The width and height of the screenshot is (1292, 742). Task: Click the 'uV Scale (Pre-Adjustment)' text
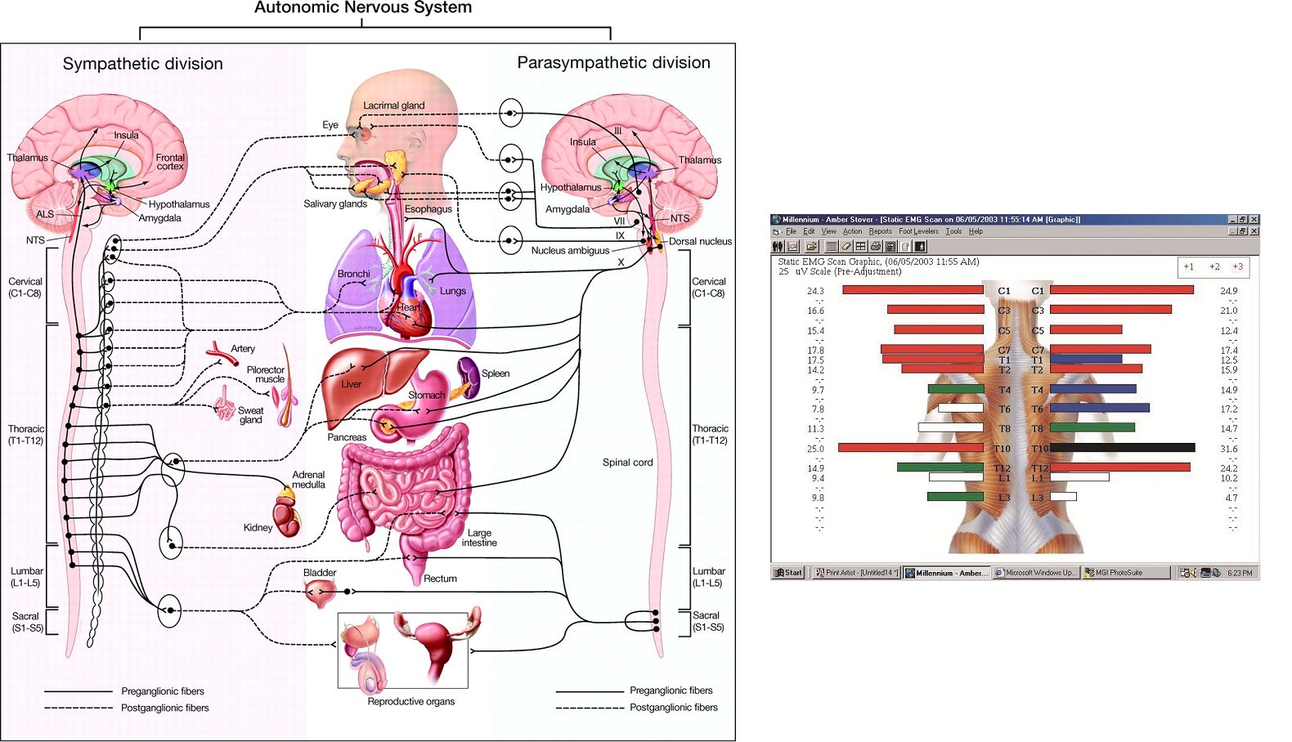tap(848, 271)
